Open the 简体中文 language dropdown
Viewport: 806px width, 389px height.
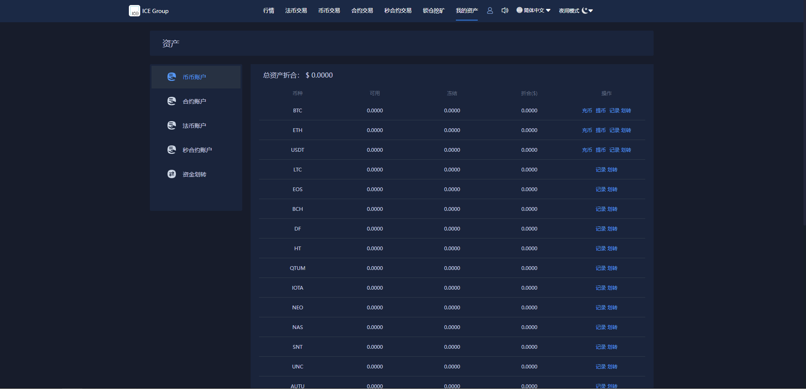(533, 10)
